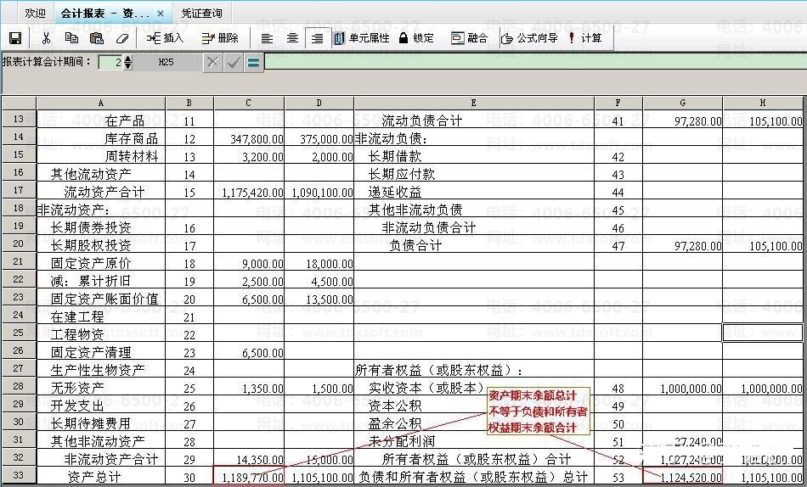This screenshot has width=807, height=487.
Task: Select column F header
Action: pos(618,103)
